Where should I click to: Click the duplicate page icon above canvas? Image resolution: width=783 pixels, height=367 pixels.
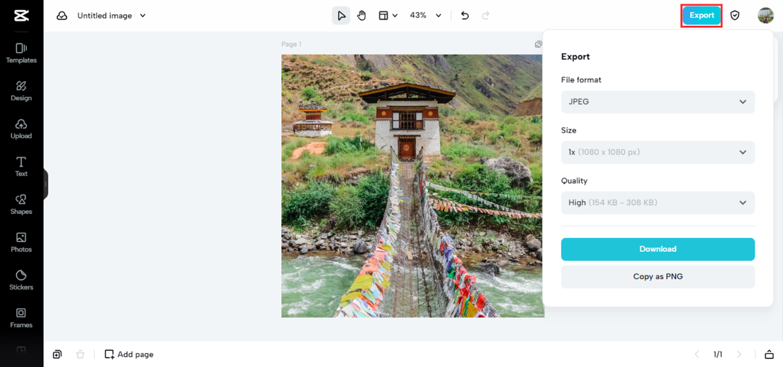point(538,44)
